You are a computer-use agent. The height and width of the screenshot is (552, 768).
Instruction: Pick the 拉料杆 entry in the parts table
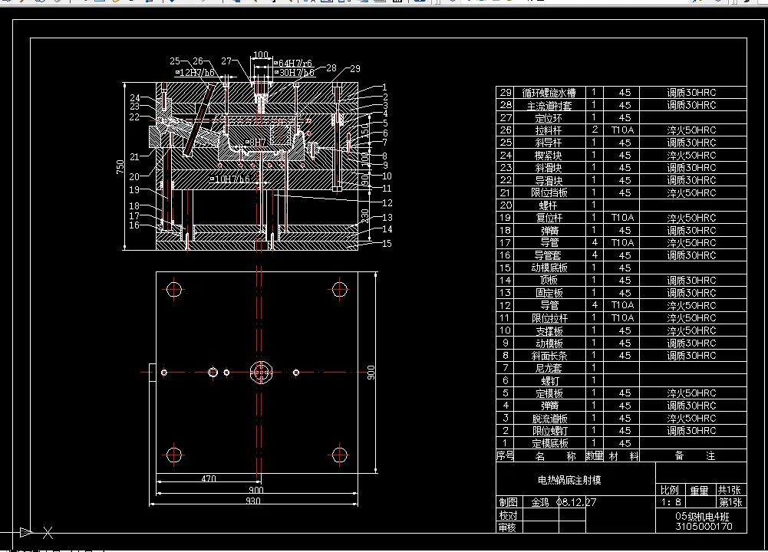pos(549,130)
